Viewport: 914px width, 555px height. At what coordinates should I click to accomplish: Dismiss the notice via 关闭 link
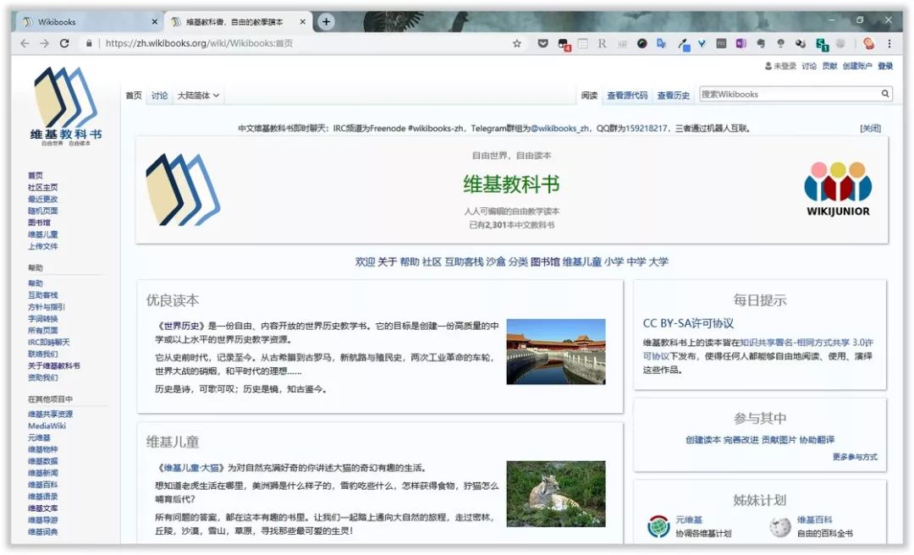click(871, 129)
